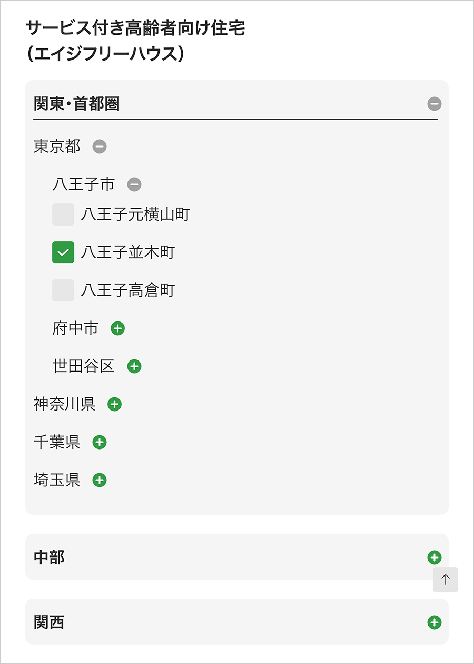Collapse 東京都 with its minus icon
474x664 pixels.
[x=100, y=147]
